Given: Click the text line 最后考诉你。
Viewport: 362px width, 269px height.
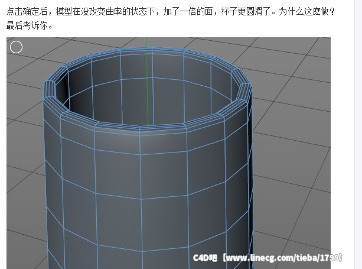Looking at the screenshot, I should point(30,25).
